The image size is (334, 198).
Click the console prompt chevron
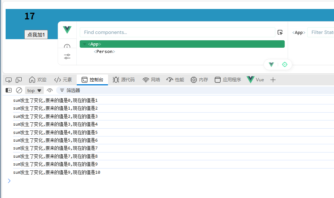(x=9, y=181)
